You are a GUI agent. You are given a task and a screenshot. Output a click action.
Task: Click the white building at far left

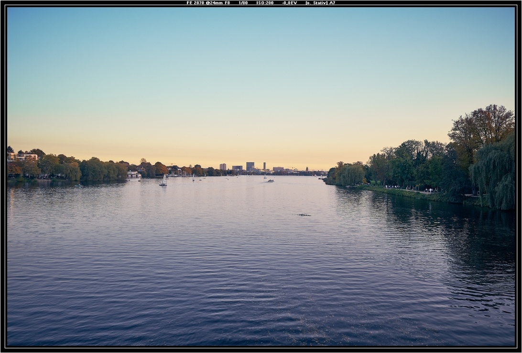[x=22, y=156]
